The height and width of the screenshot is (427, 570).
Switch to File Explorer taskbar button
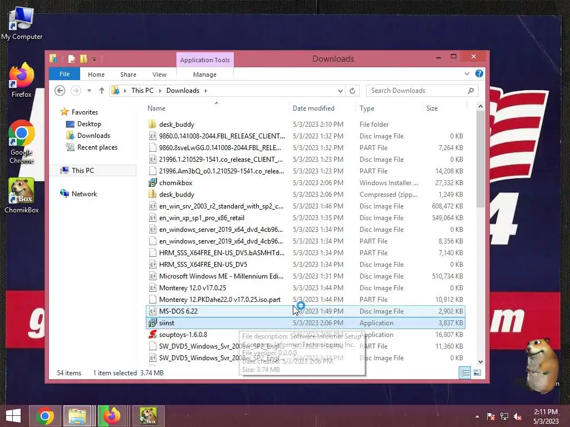click(77, 416)
